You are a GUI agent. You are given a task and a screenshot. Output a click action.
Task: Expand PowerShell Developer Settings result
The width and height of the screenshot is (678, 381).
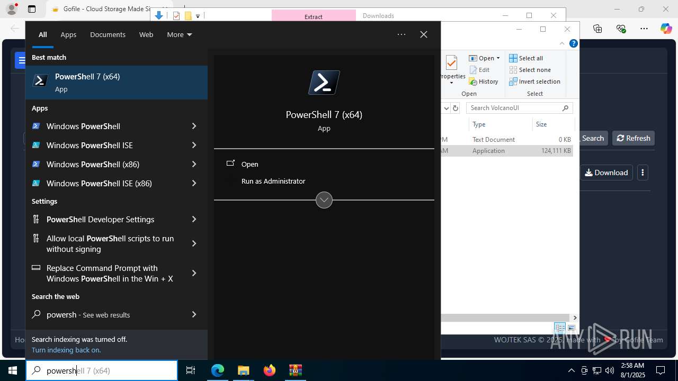[x=194, y=219]
